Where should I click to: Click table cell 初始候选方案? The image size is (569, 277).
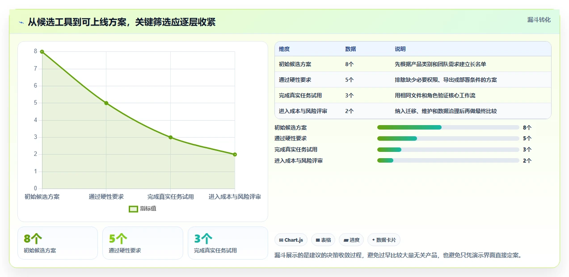[295, 64]
